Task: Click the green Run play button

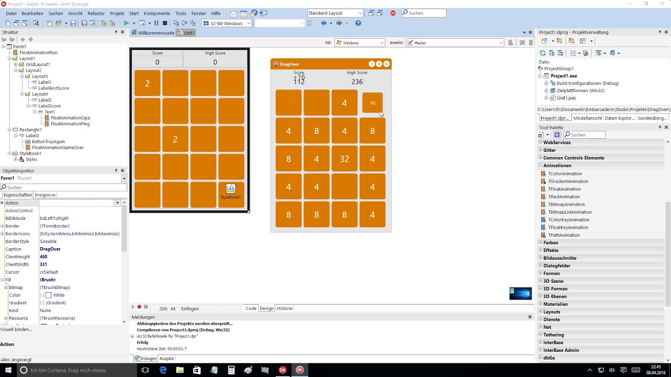Action: 126,23
